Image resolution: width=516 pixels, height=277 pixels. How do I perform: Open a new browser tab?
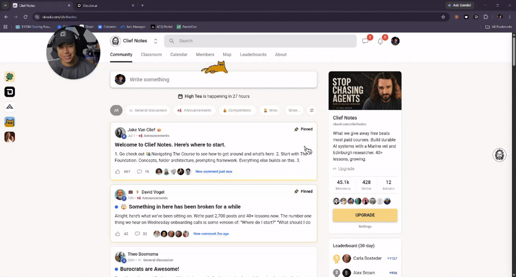coord(142,5)
